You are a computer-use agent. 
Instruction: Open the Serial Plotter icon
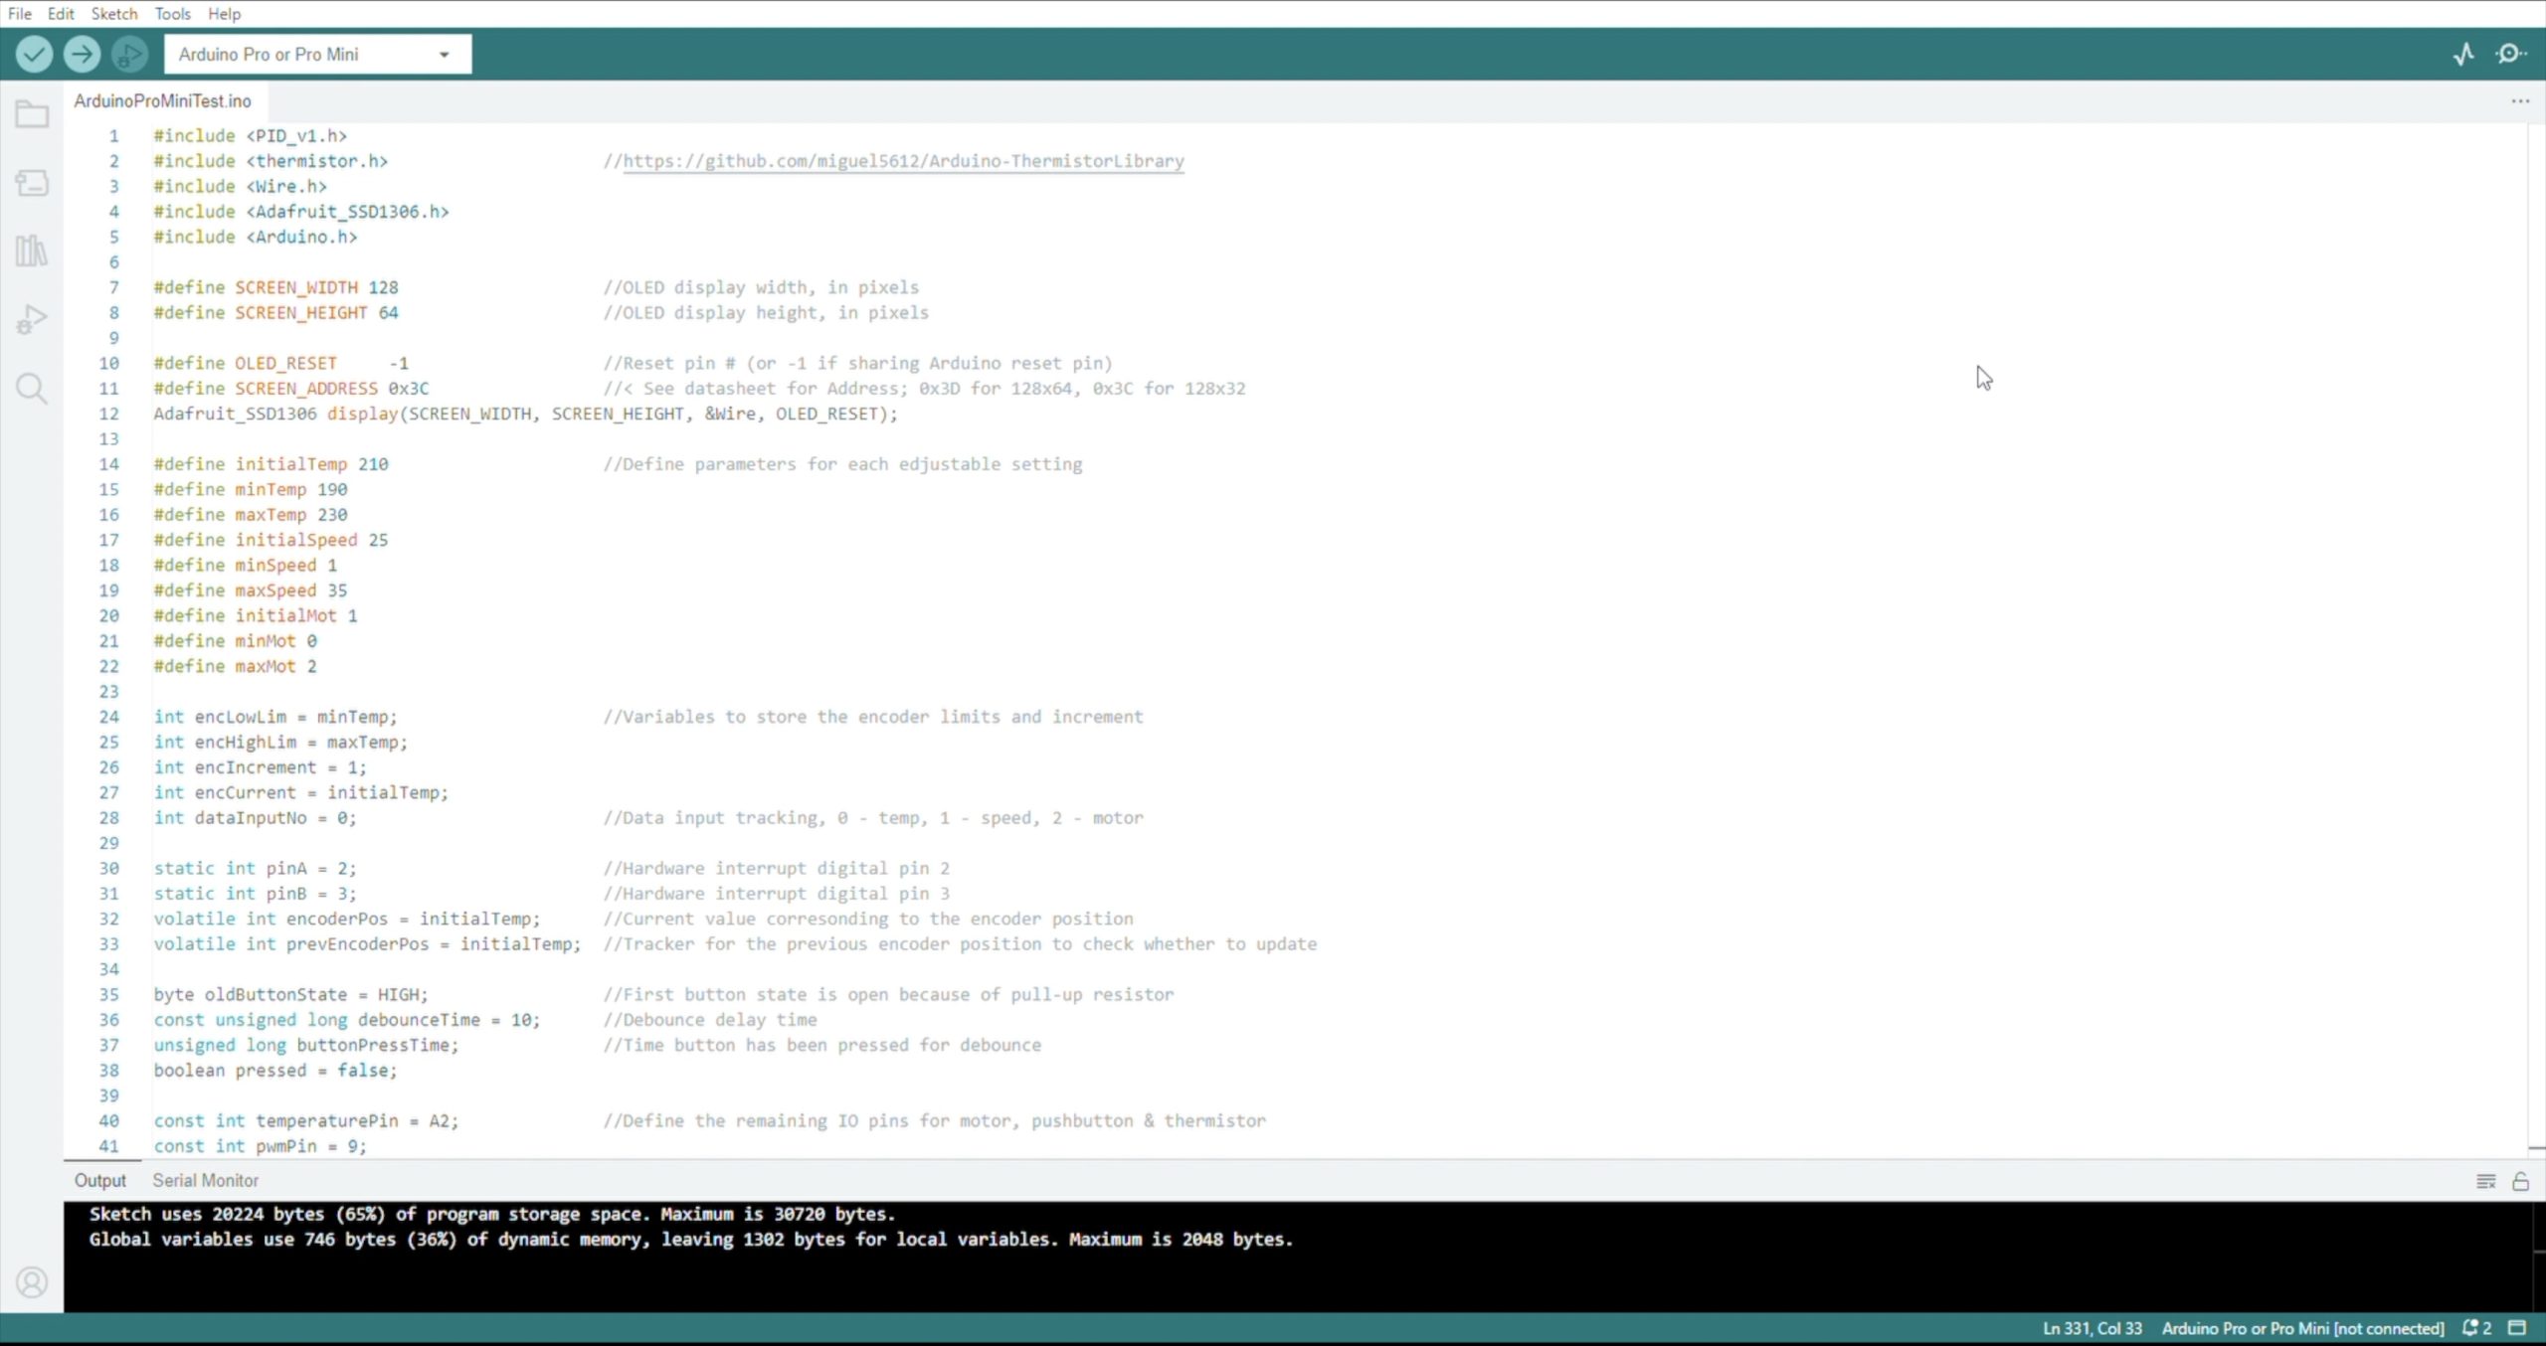pos(2464,54)
